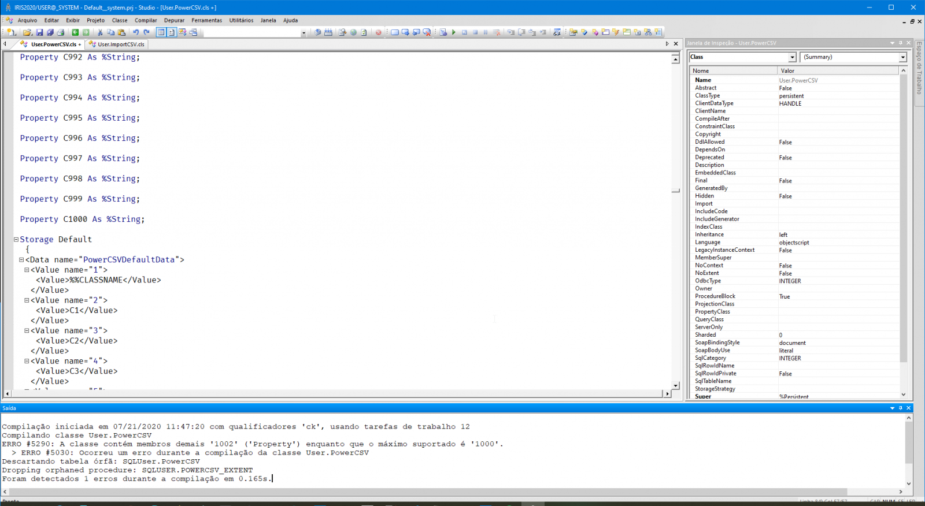Collapse the Storage Default block

tap(16, 239)
